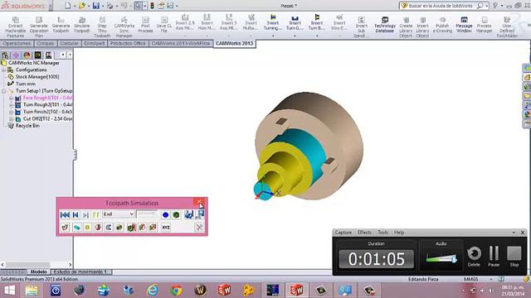Pause the screen recording
Screen dimensions: 531x298
click(x=494, y=256)
